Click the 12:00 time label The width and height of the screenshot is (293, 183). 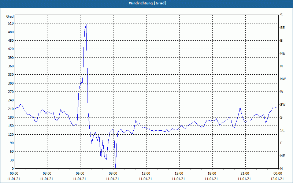(145, 173)
